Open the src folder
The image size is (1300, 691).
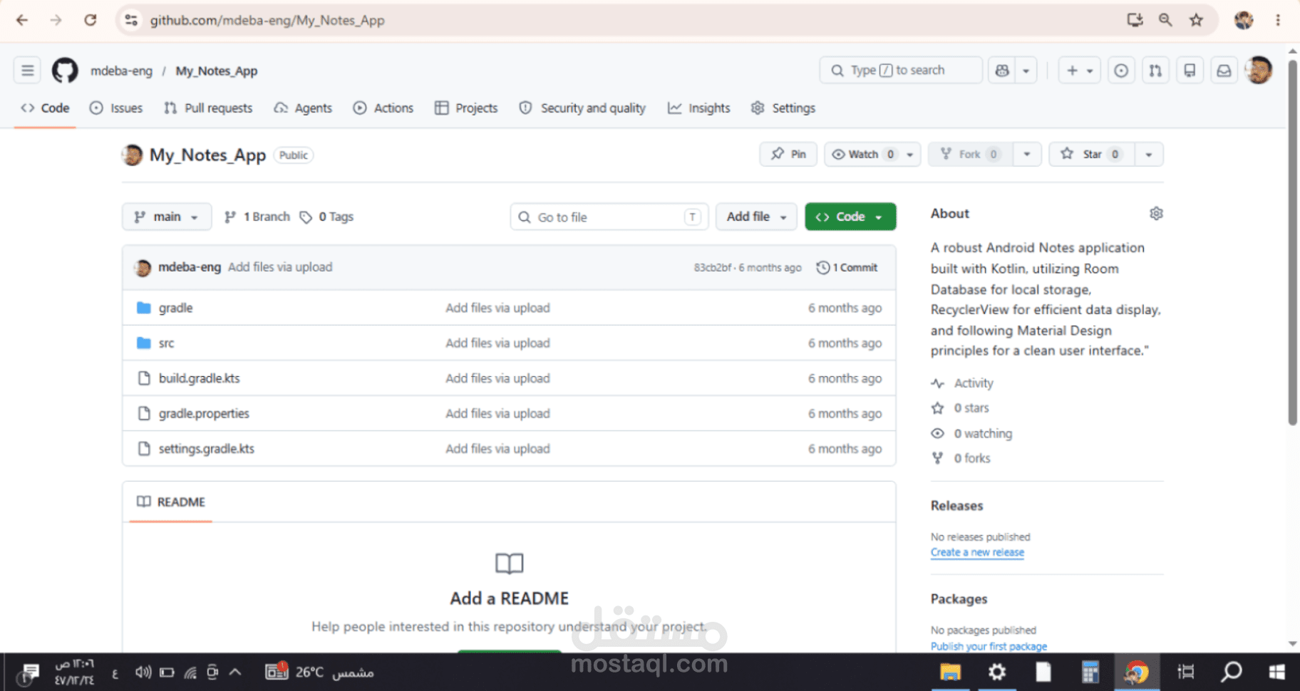click(166, 343)
